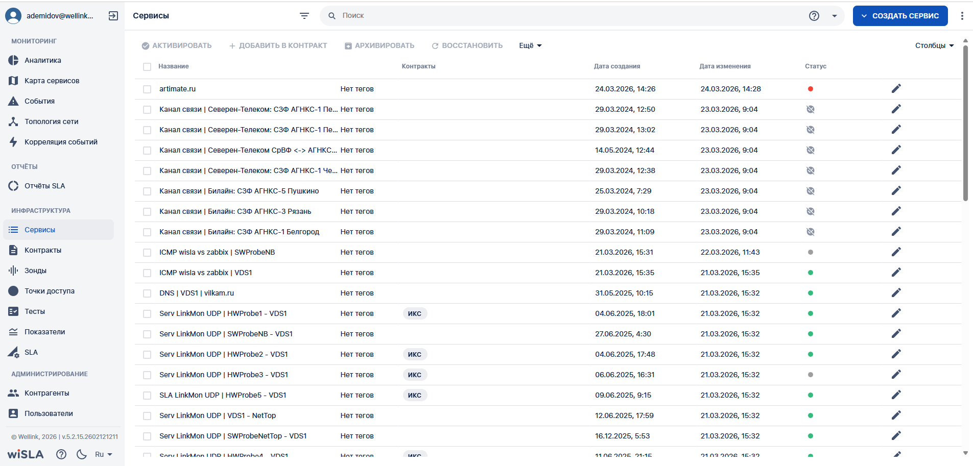The width and height of the screenshot is (973, 466).
Task: Click gray status dot for HWProbe3 - VDS1
Action: pyautogui.click(x=811, y=375)
